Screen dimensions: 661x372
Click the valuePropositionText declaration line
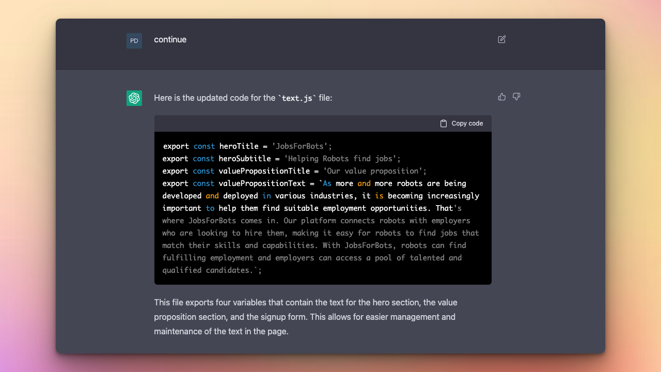pyautogui.click(x=314, y=183)
